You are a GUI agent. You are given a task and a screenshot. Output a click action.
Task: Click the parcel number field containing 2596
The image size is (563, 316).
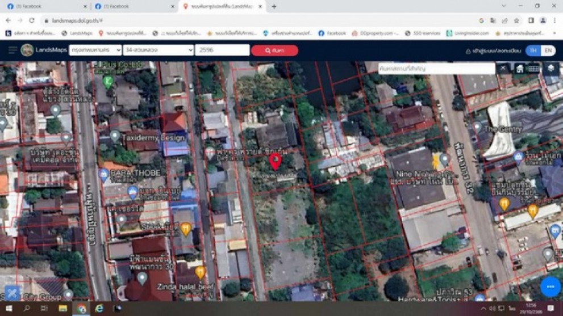coord(222,50)
